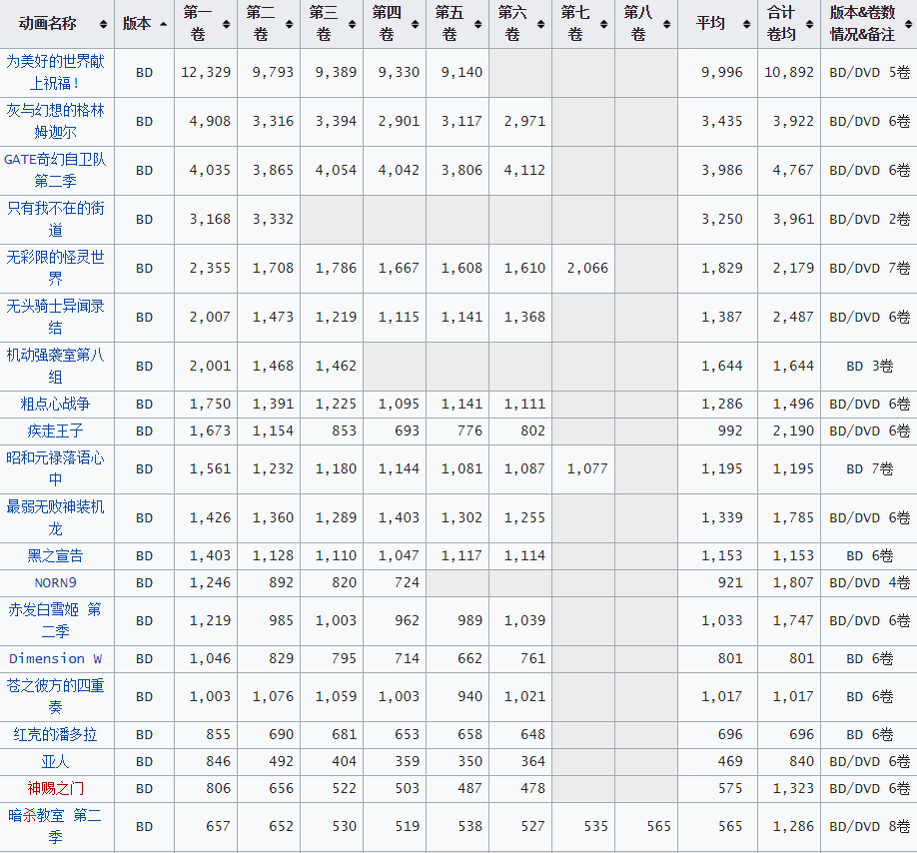Image resolution: width=917 pixels, height=853 pixels.
Task: Select cell value 4,908
Action: click(210, 122)
